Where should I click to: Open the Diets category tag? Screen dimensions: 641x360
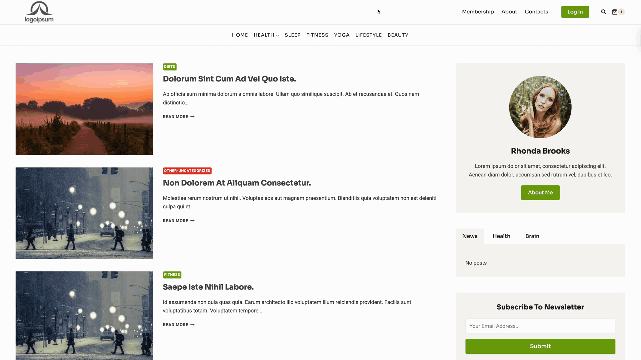point(169,67)
